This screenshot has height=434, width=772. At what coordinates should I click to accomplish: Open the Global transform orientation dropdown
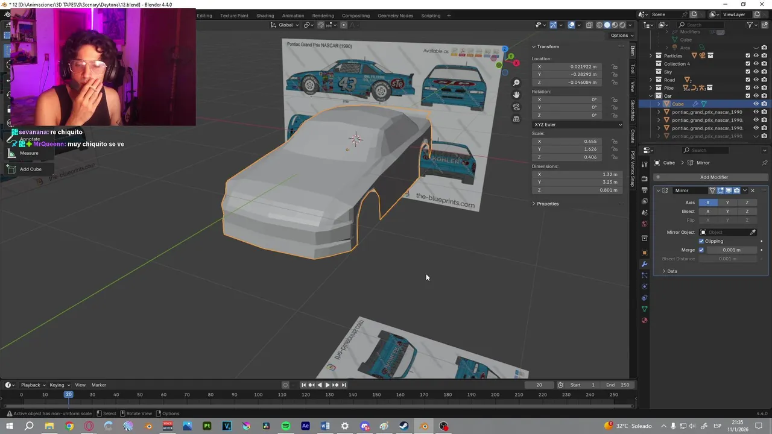pos(285,25)
